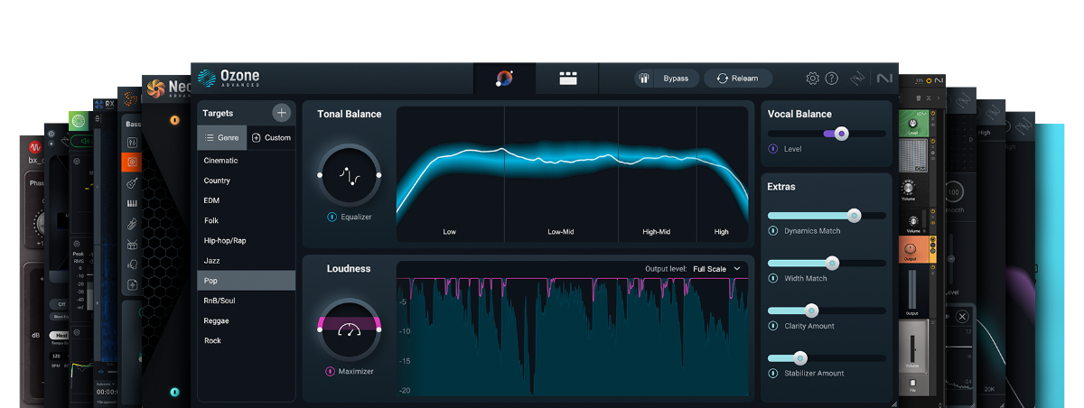The width and height of the screenshot is (1084, 408).
Task: Add a new target with the plus button
Action: click(x=282, y=113)
